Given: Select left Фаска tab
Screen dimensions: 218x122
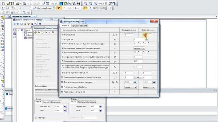Looking at the screenshot, I should click(38, 102).
